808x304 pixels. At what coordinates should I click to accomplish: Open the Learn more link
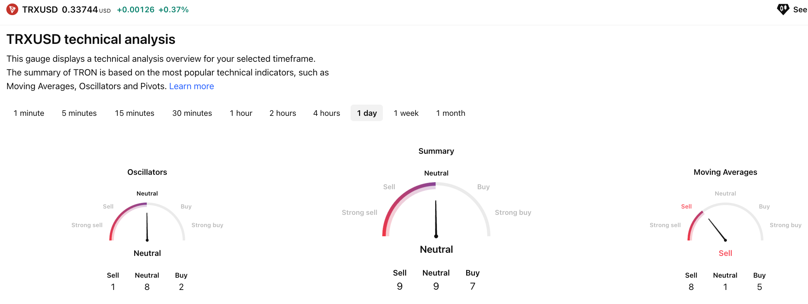[x=191, y=86]
